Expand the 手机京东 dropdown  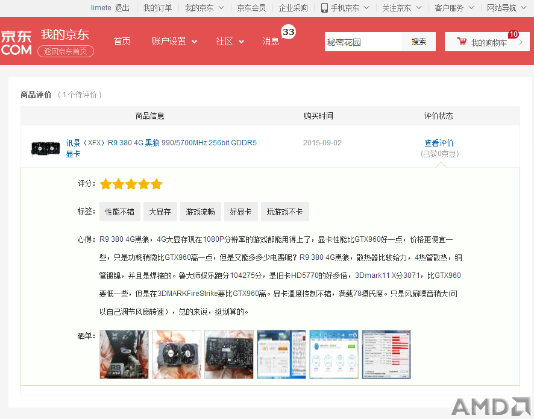pos(366,7)
